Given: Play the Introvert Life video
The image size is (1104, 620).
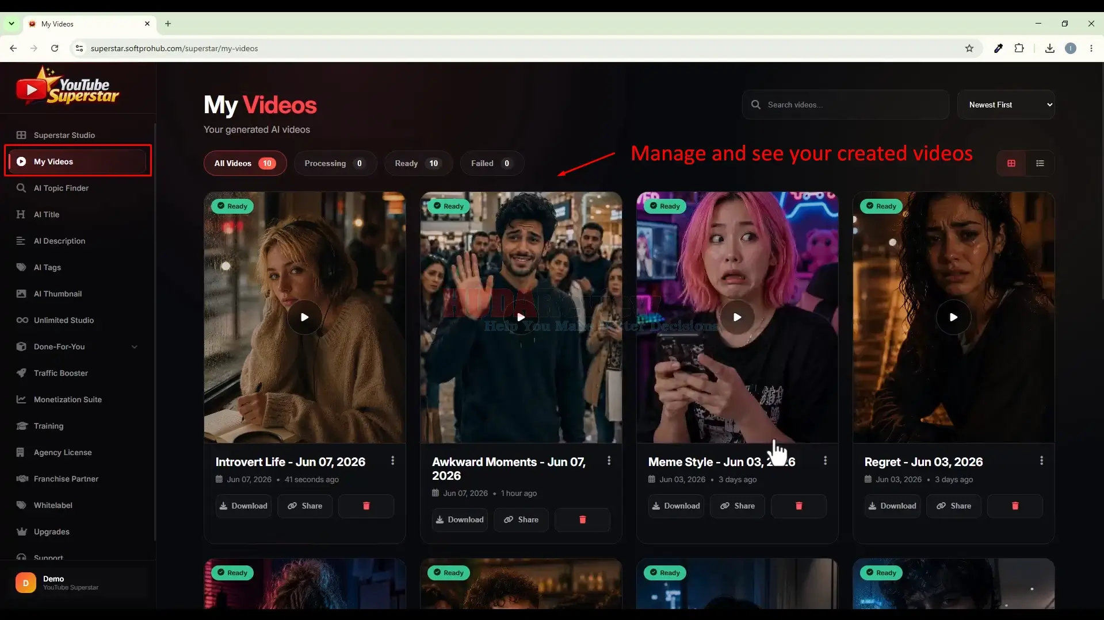Looking at the screenshot, I should point(304,317).
